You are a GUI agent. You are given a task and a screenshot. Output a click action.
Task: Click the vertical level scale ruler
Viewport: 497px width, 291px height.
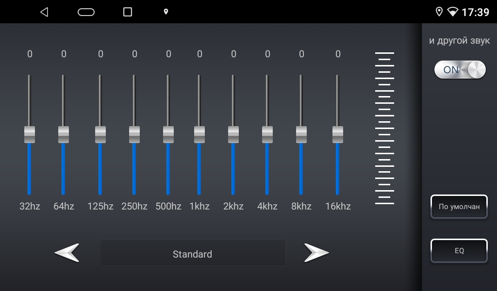pyautogui.click(x=384, y=128)
